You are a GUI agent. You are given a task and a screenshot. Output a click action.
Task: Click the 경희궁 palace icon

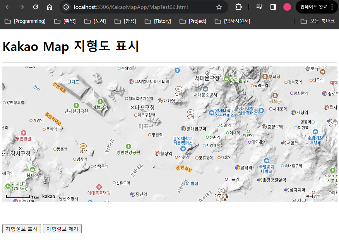point(275,95)
